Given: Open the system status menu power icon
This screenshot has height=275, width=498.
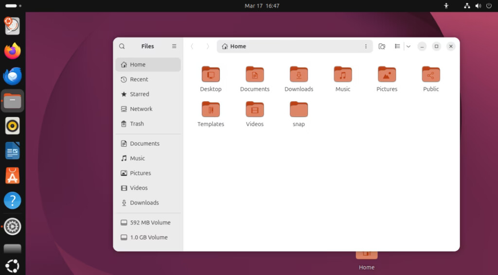Looking at the screenshot, I should [489, 6].
